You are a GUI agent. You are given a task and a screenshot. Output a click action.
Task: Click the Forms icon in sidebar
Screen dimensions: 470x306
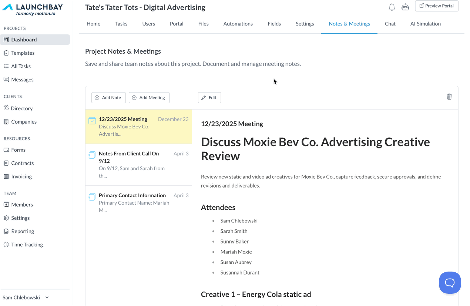click(6, 150)
